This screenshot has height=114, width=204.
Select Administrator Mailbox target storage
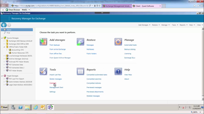click(20, 82)
